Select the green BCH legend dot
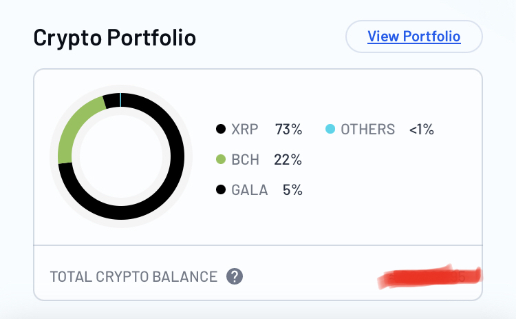 [x=221, y=160]
